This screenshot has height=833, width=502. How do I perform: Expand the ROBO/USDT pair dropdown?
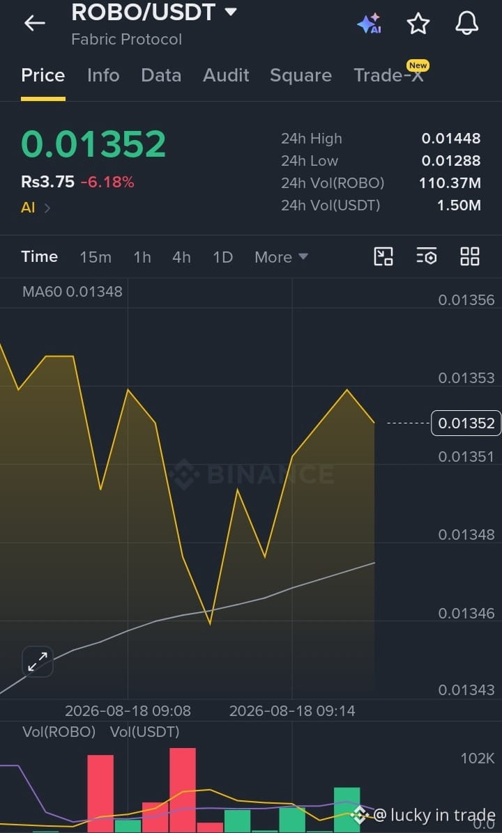coord(230,12)
